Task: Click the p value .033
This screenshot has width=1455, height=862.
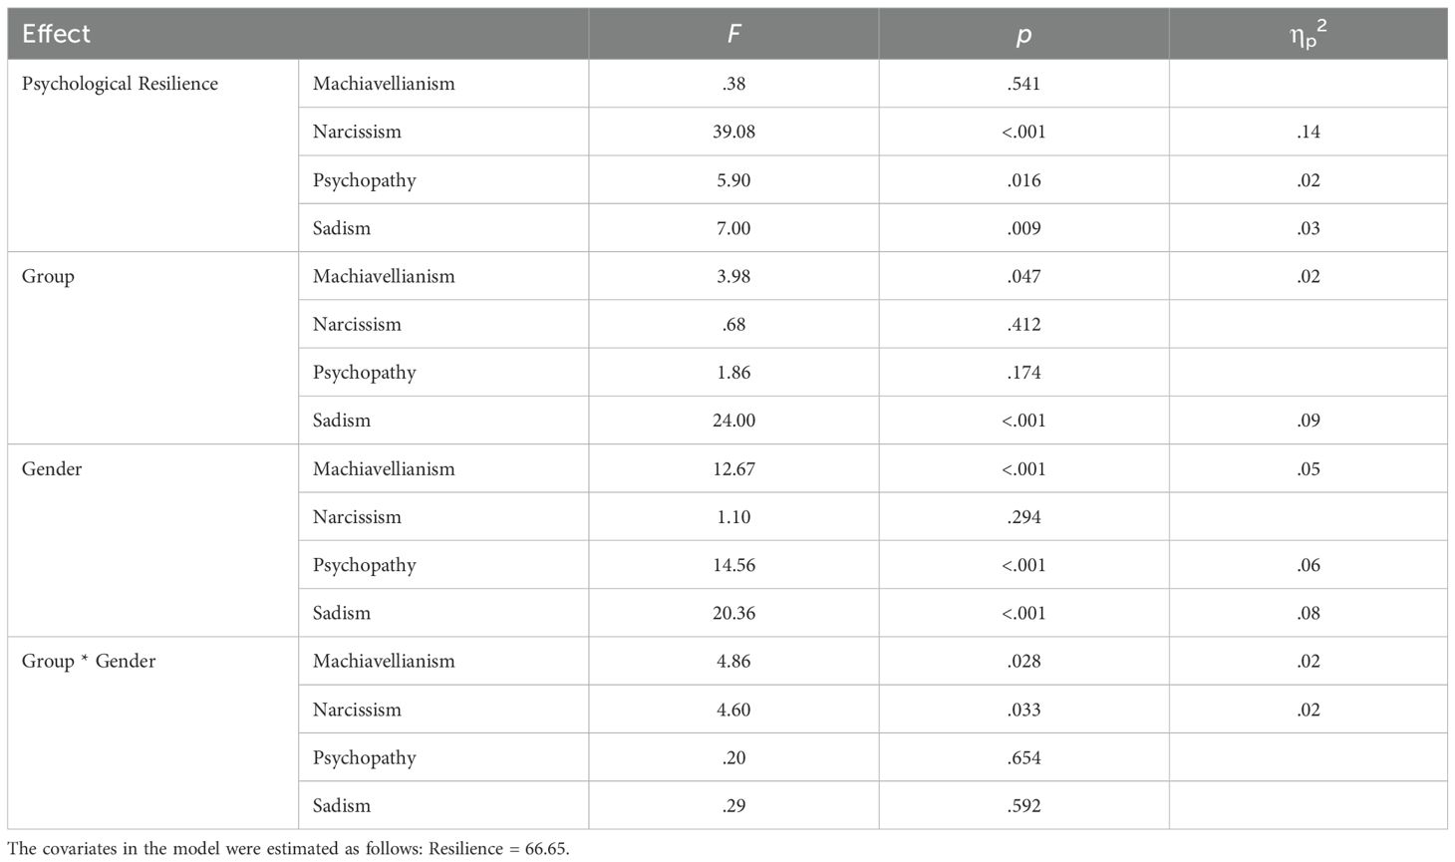Action: click(1023, 710)
